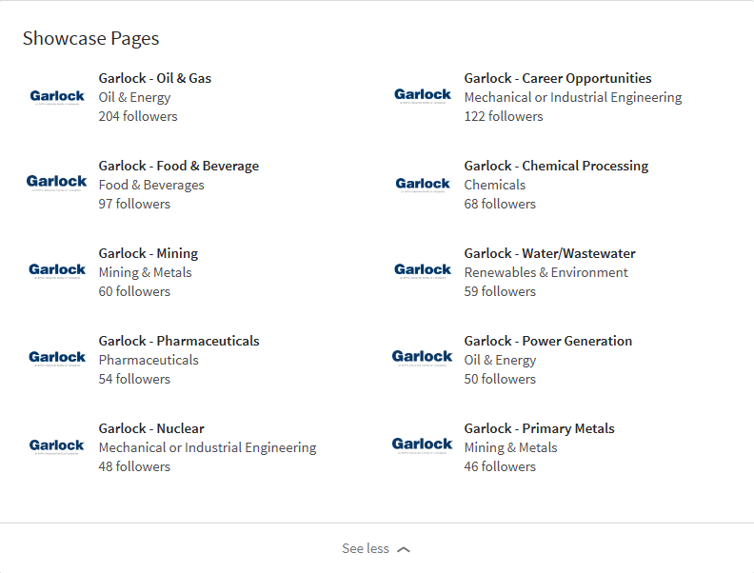Click the Garlock logo beside Power Generation
This screenshot has height=573, width=754.
[x=423, y=359]
